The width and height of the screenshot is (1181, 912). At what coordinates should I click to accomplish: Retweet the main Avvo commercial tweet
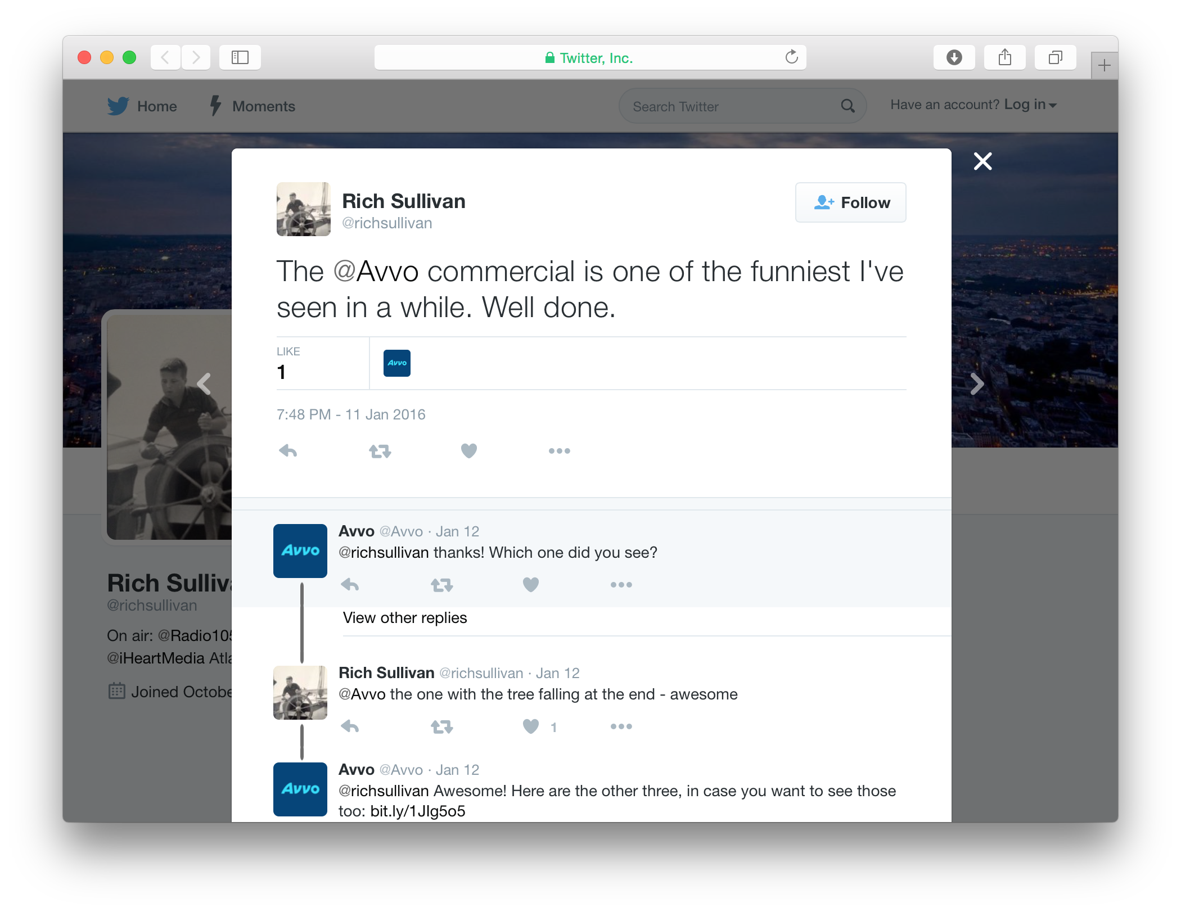coord(380,451)
